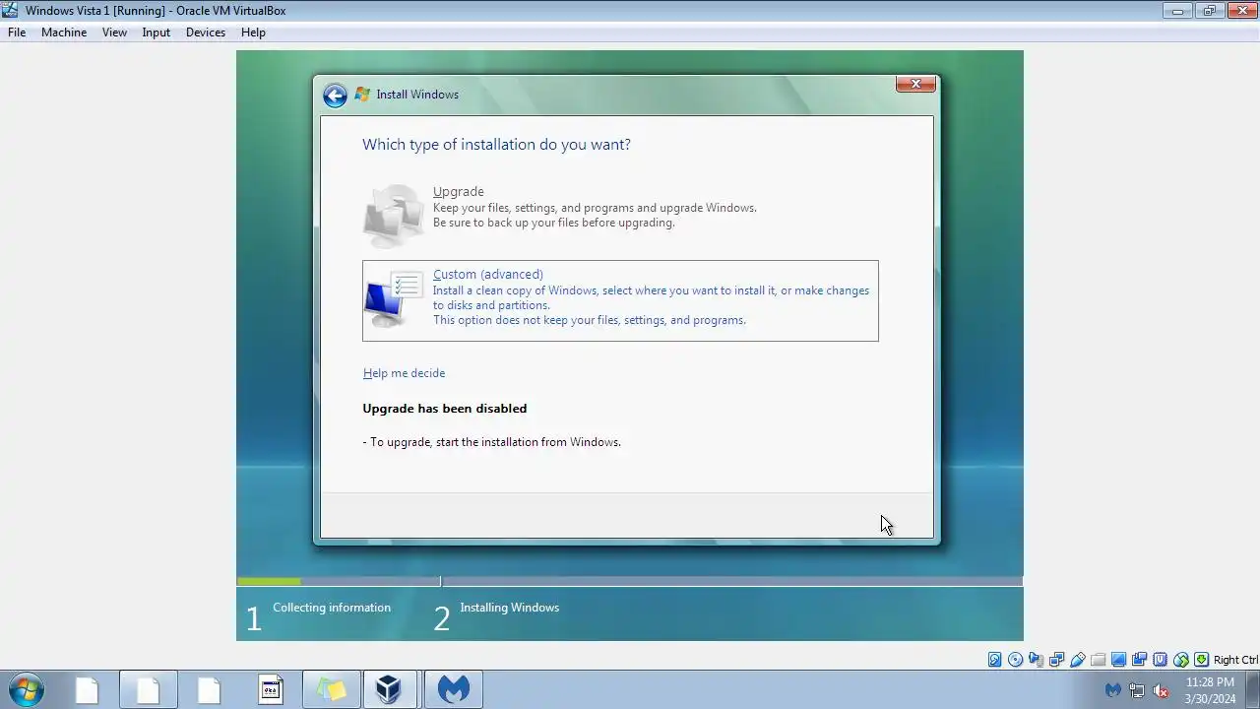Click muted speaker volume icon in tray
This screenshot has height=709, width=1260.
coord(1162,690)
